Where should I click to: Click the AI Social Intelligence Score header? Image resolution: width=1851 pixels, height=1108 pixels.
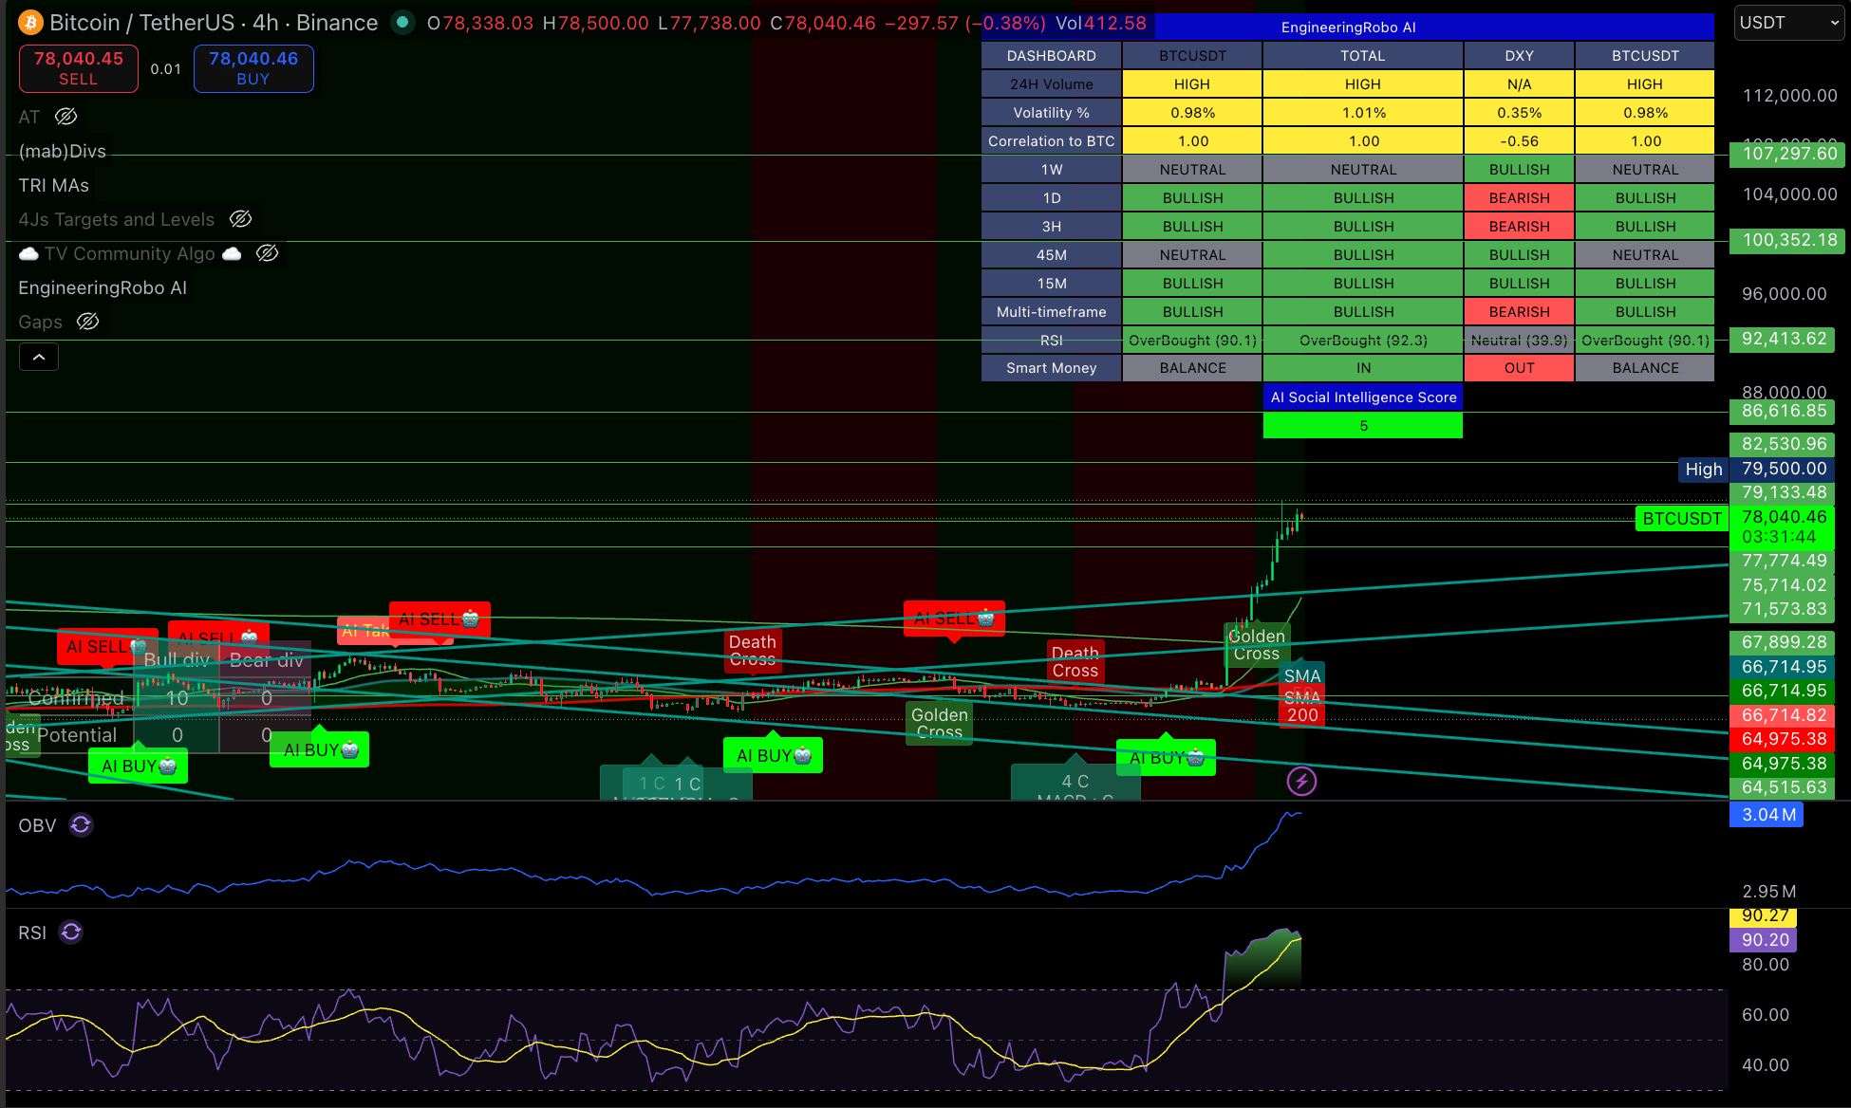pyautogui.click(x=1363, y=397)
